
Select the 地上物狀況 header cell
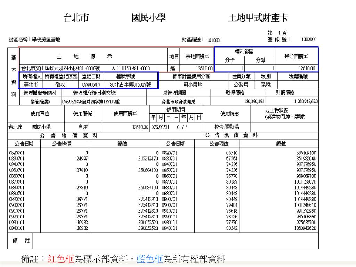[285, 114]
